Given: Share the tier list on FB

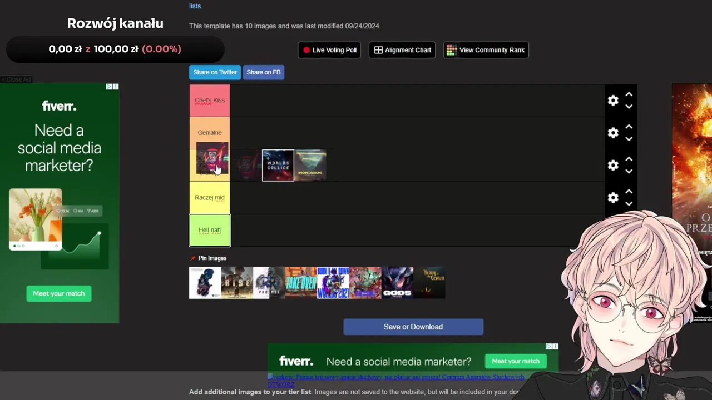Looking at the screenshot, I should click(264, 72).
